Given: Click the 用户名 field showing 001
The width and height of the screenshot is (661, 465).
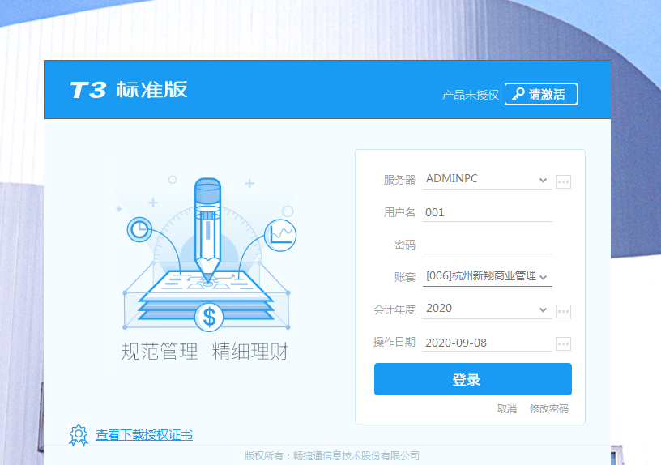Looking at the screenshot, I should coord(488,212).
